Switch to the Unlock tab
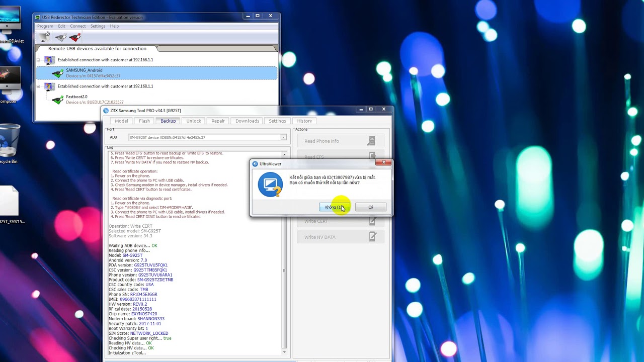Screen dimensions: 644x362 [194, 121]
